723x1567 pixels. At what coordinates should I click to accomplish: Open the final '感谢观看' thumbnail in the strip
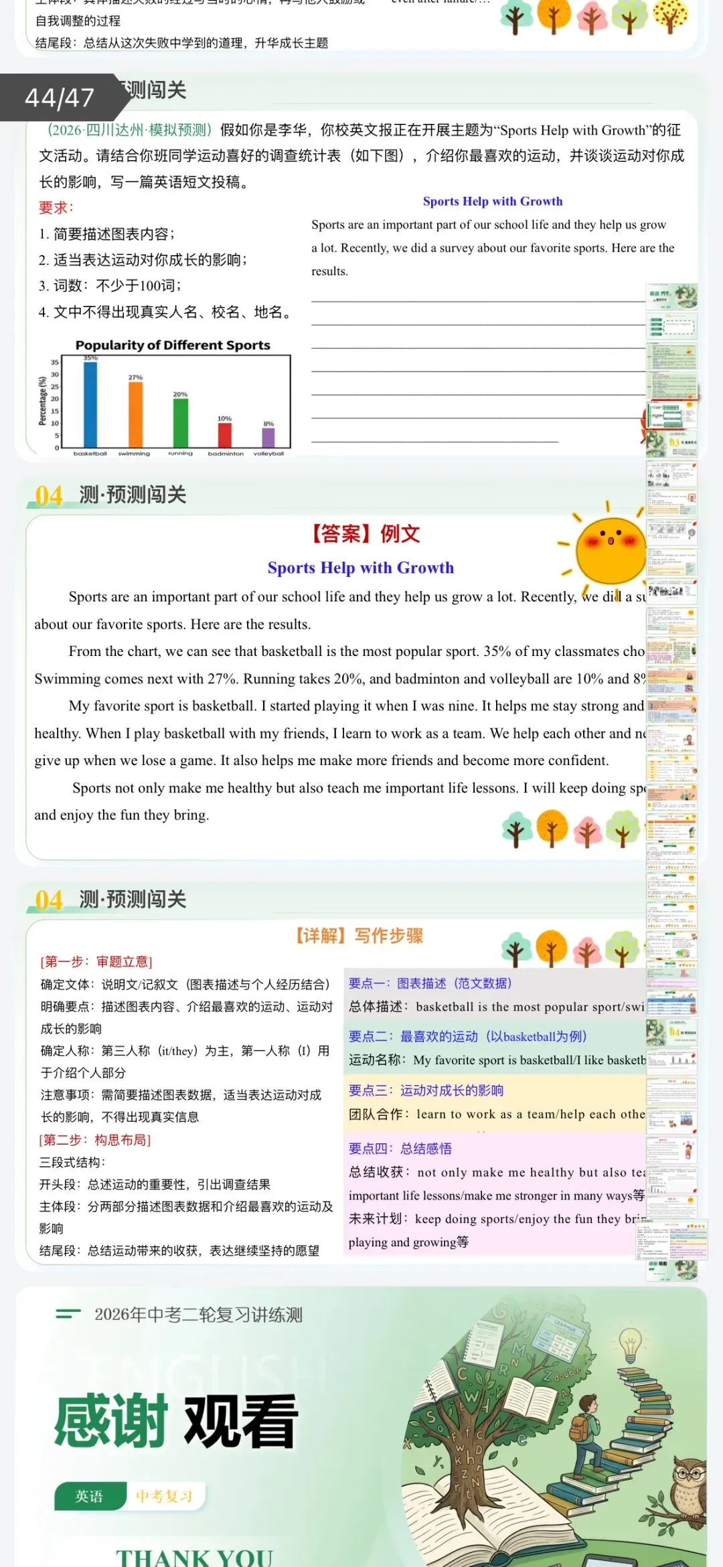click(x=671, y=1270)
